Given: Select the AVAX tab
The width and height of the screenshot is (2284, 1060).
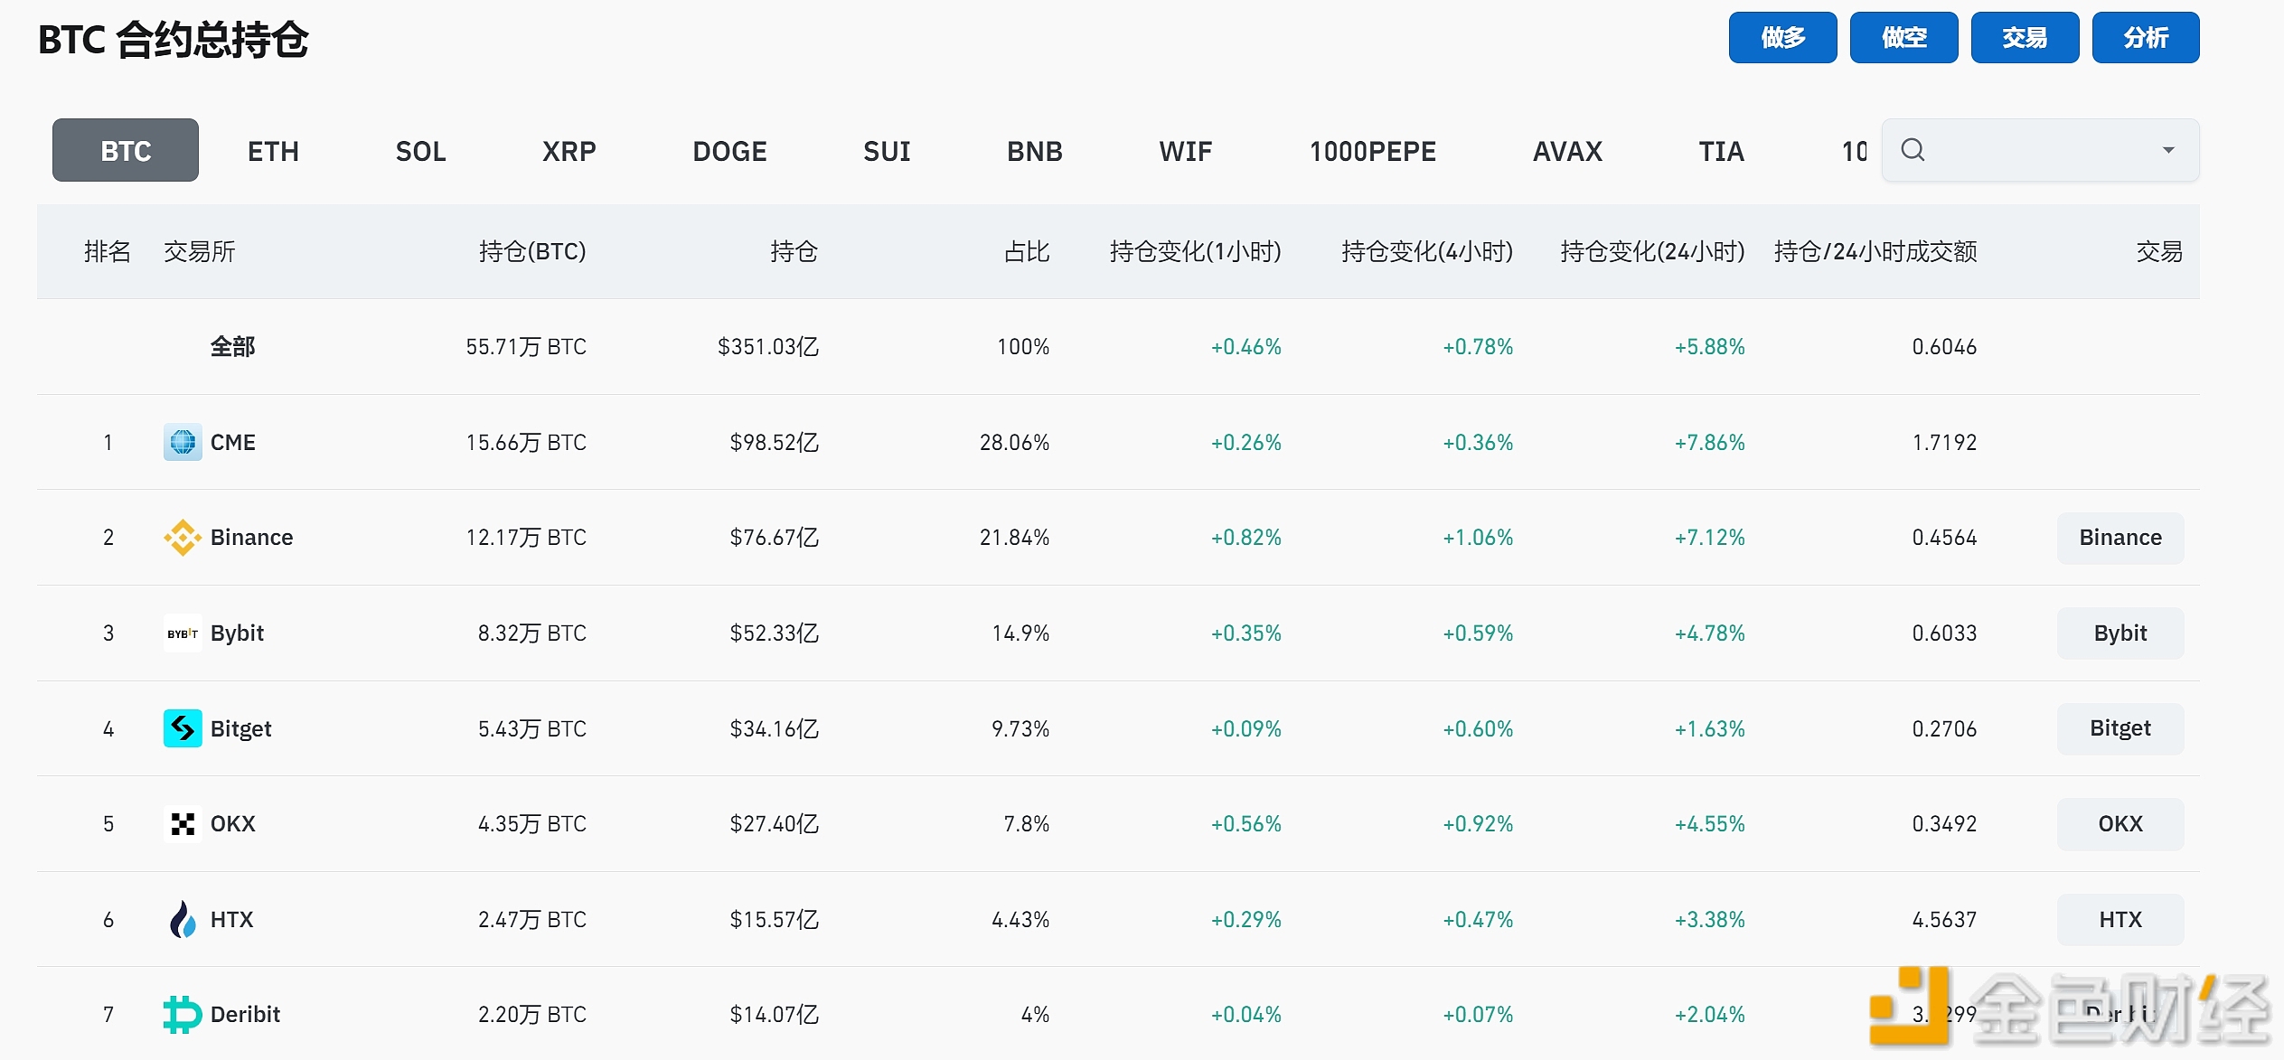Looking at the screenshot, I should (1568, 151).
